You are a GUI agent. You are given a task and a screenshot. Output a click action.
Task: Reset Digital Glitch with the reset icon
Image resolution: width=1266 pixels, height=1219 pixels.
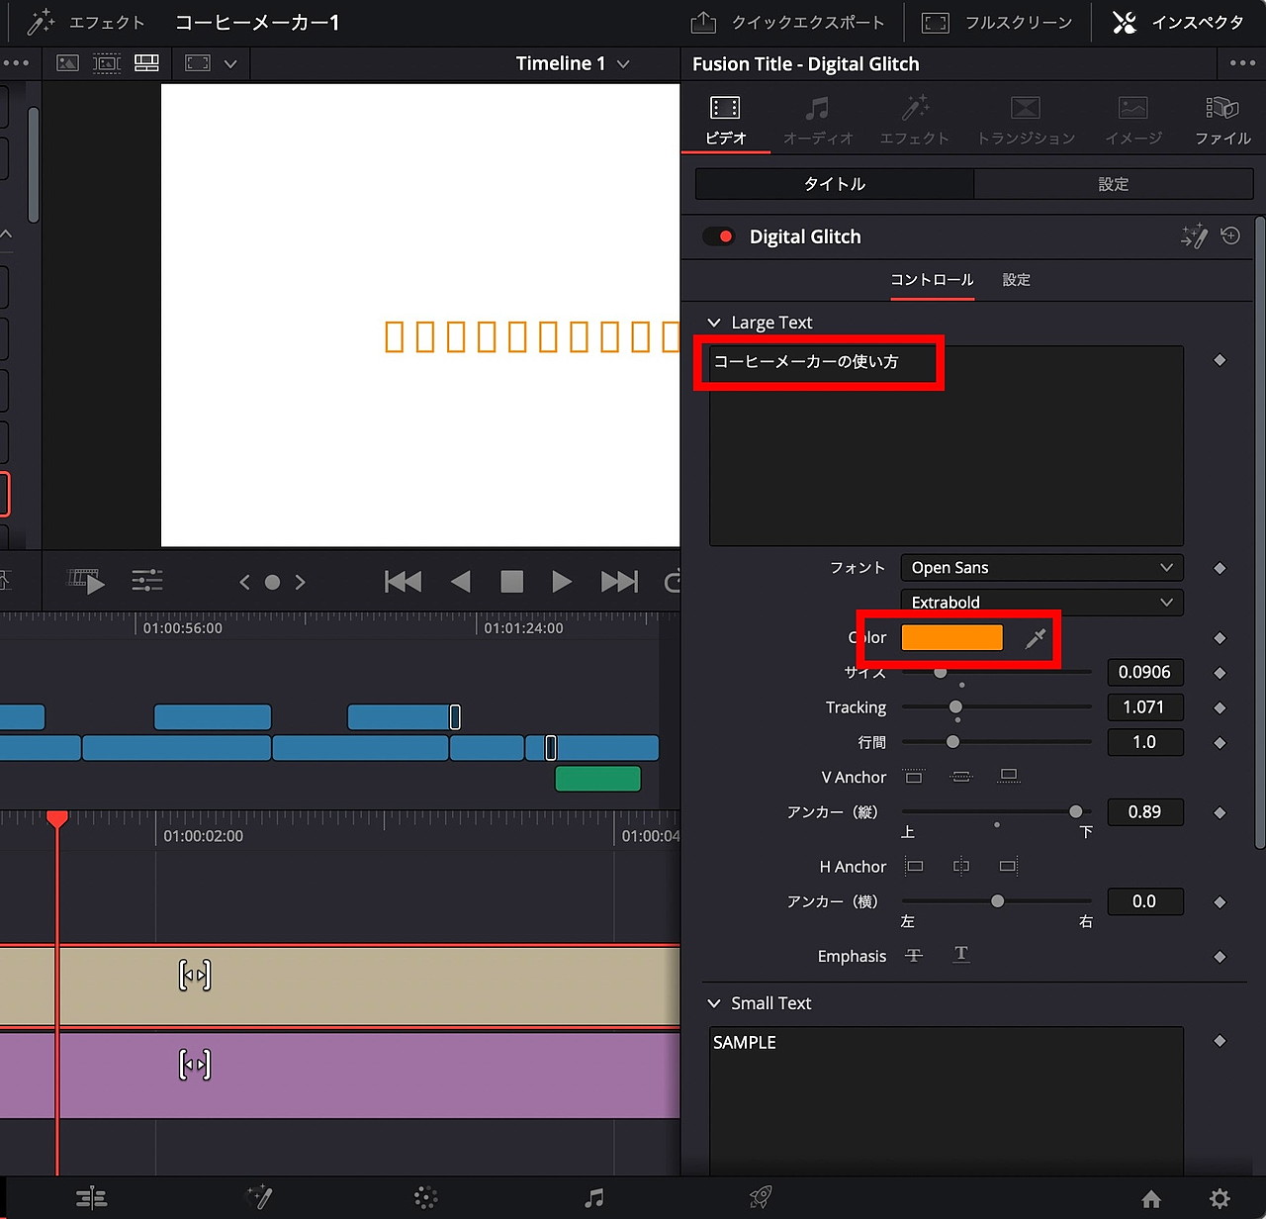1230,235
